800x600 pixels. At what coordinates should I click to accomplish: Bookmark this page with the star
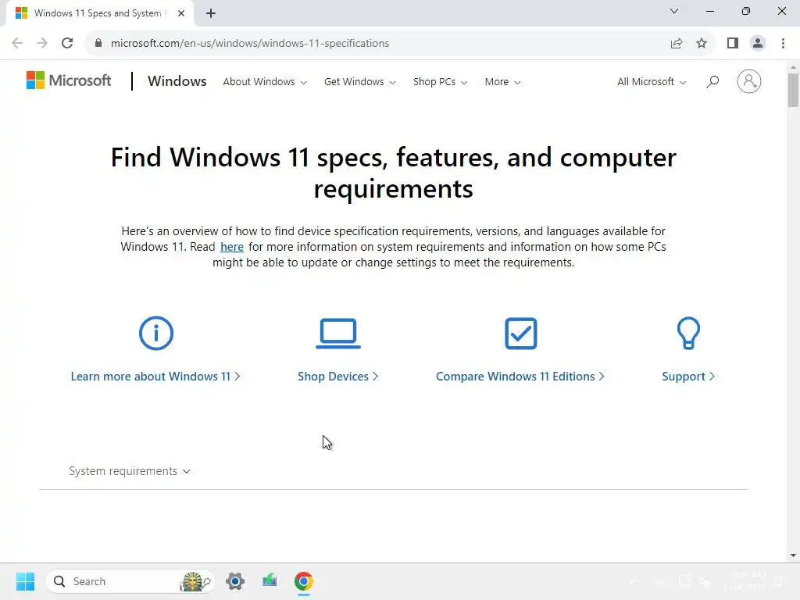click(702, 43)
